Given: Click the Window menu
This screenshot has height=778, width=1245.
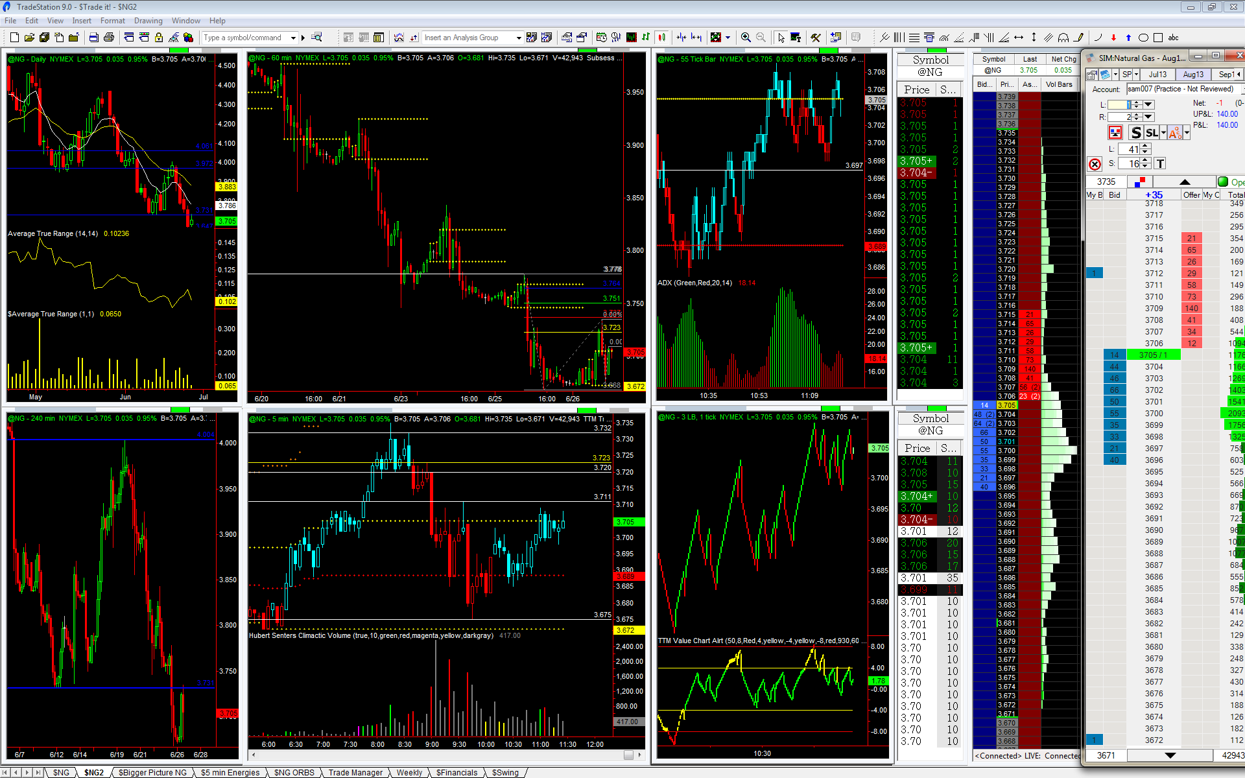Looking at the screenshot, I should [x=186, y=21].
